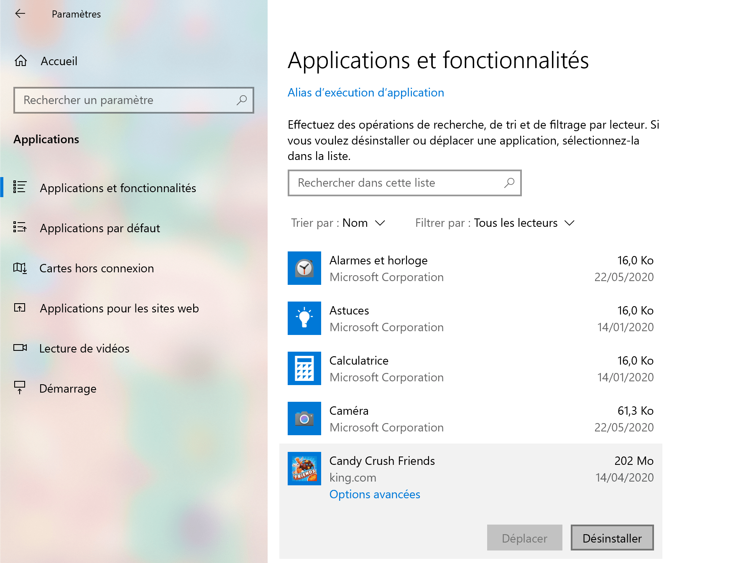Click the Désinstaller button
751x563 pixels.
[x=612, y=538]
